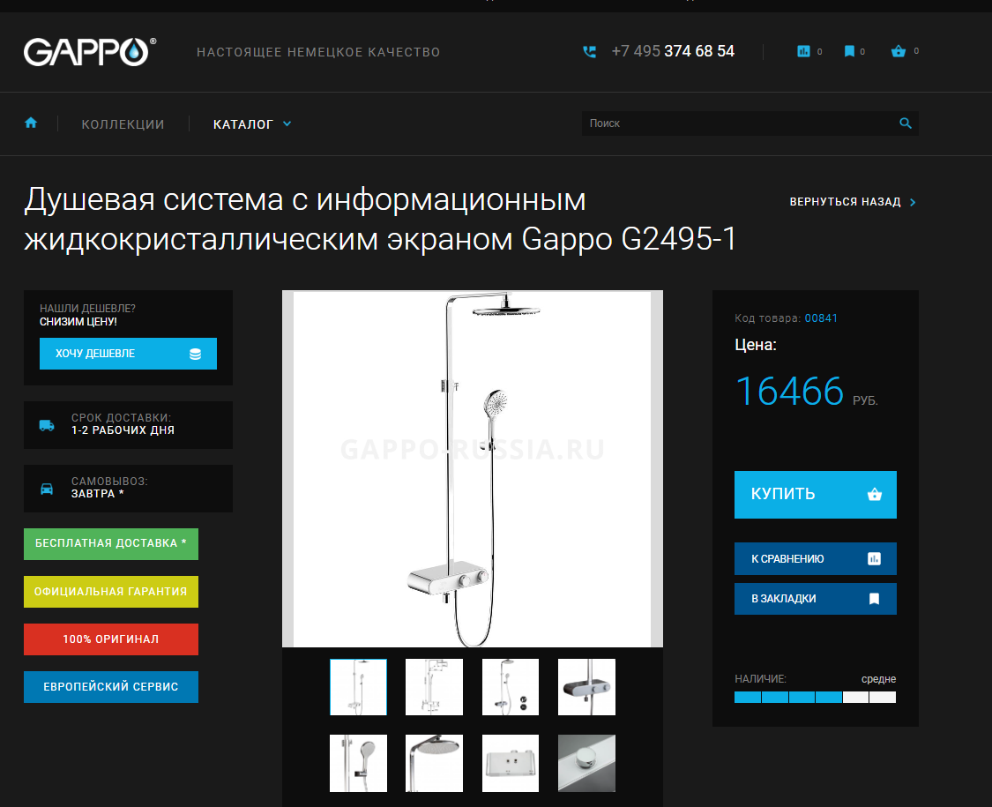Open the shopping cart header icon

click(899, 51)
